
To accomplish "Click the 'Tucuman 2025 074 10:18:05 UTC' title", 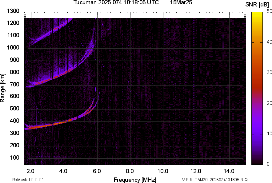I will point(116,3).
